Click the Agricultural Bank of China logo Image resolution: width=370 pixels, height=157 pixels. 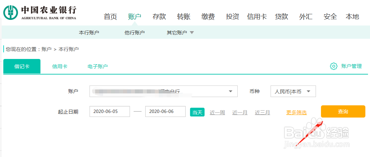point(40,13)
